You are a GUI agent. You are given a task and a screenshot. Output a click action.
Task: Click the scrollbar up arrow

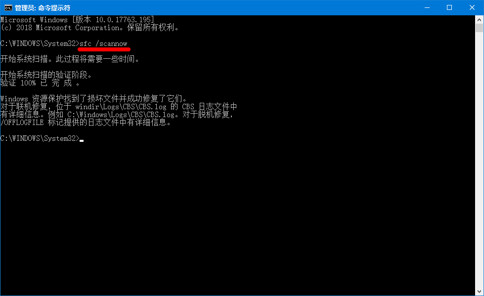(479, 19)
